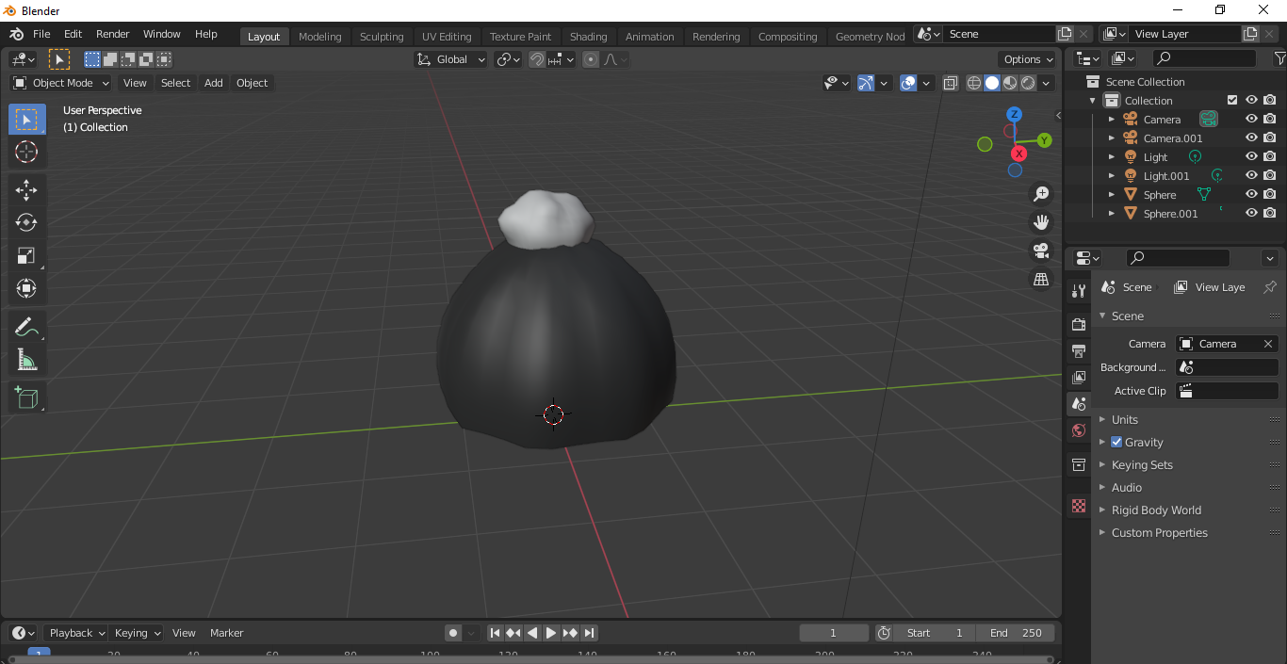
Task: Open the Object Mode dropdown
Action: coord(61,83)
